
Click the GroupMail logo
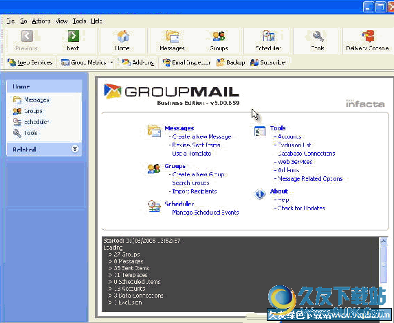171,91
